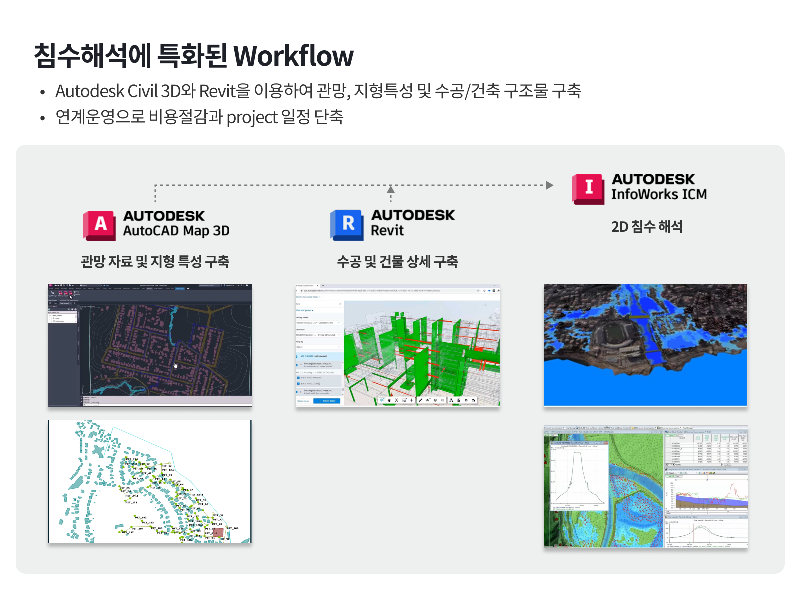Click the InfoWorks ICM logo icon
The width and height of the screenshot is (800, 594).
pos(588,189)
